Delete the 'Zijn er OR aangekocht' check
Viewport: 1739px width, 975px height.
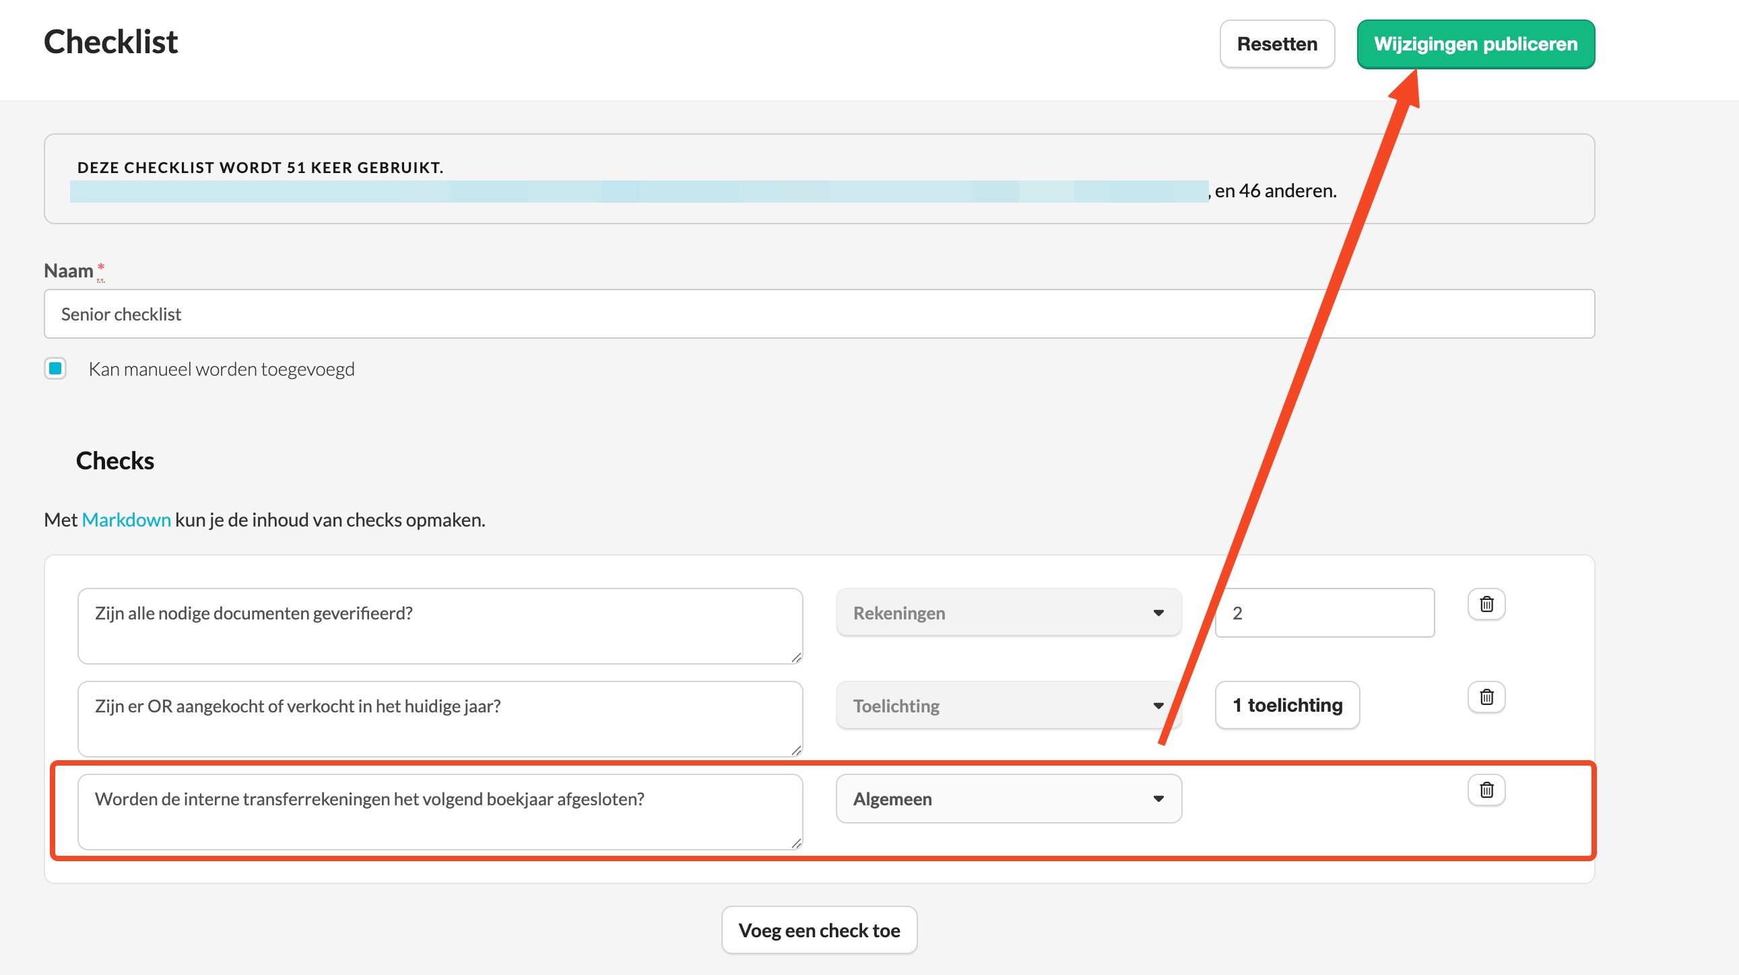coord(1486,697)
